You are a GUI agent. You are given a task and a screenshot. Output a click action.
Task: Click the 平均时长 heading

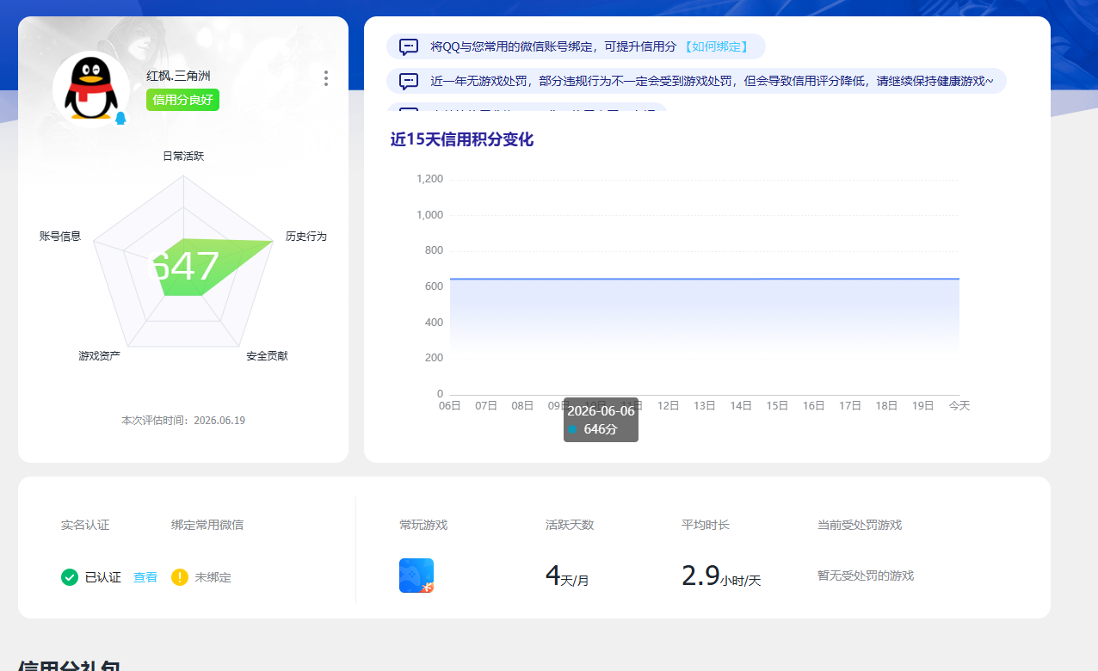[706, 525]
